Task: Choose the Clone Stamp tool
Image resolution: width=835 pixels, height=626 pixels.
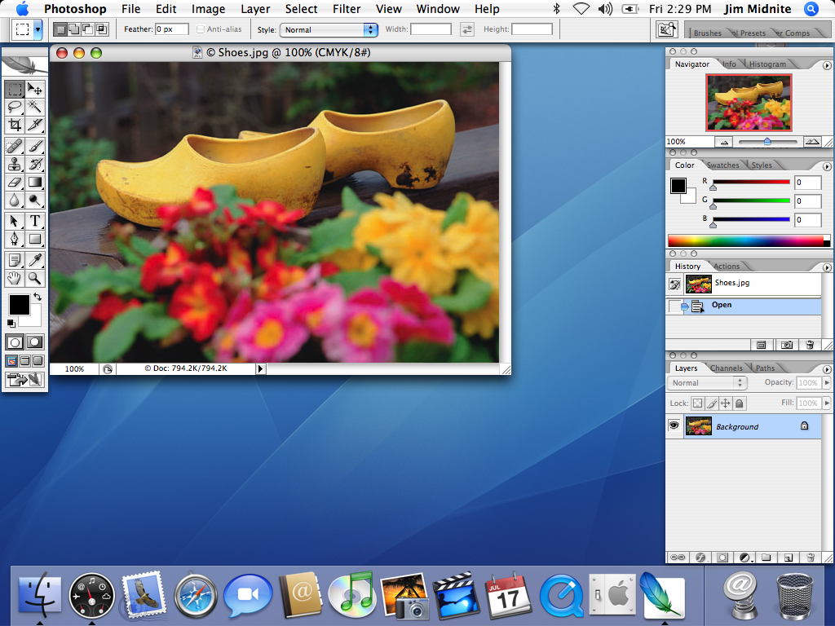Action: click(x=15, y=164)
